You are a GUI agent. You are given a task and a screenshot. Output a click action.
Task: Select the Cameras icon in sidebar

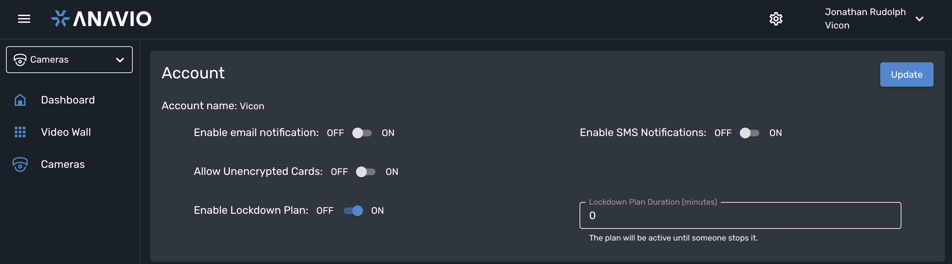[x=19, y=164]
